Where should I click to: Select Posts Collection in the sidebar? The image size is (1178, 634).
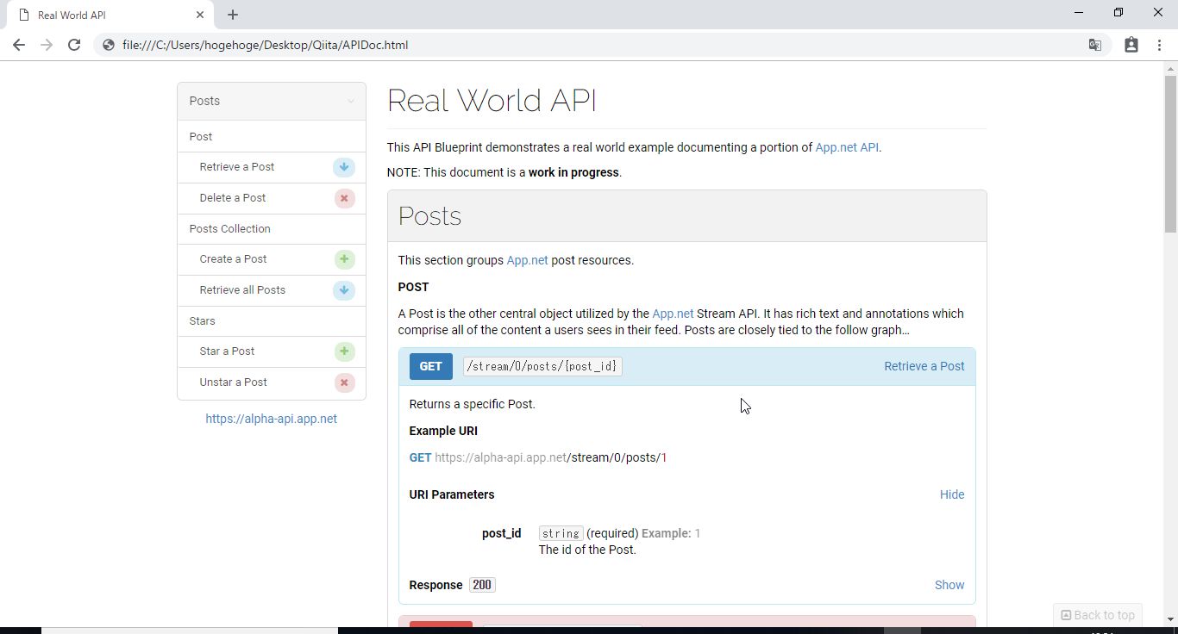[x=229, y=228]
